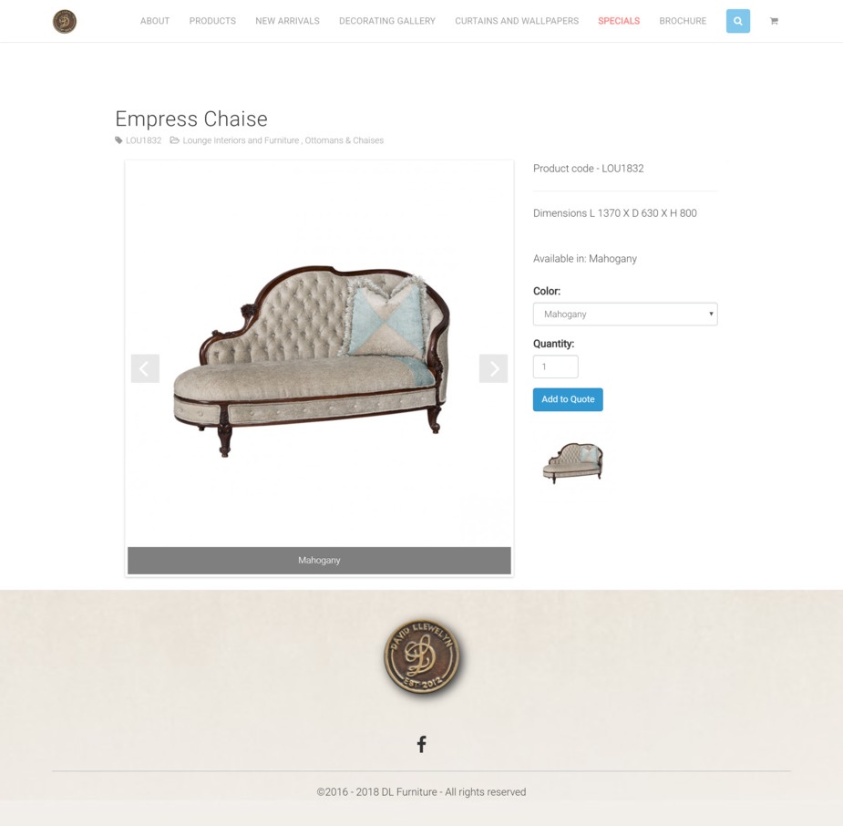Click the Quantity input field
The width and height of the screenshot is (843, 826).
(x=555, y=367)
